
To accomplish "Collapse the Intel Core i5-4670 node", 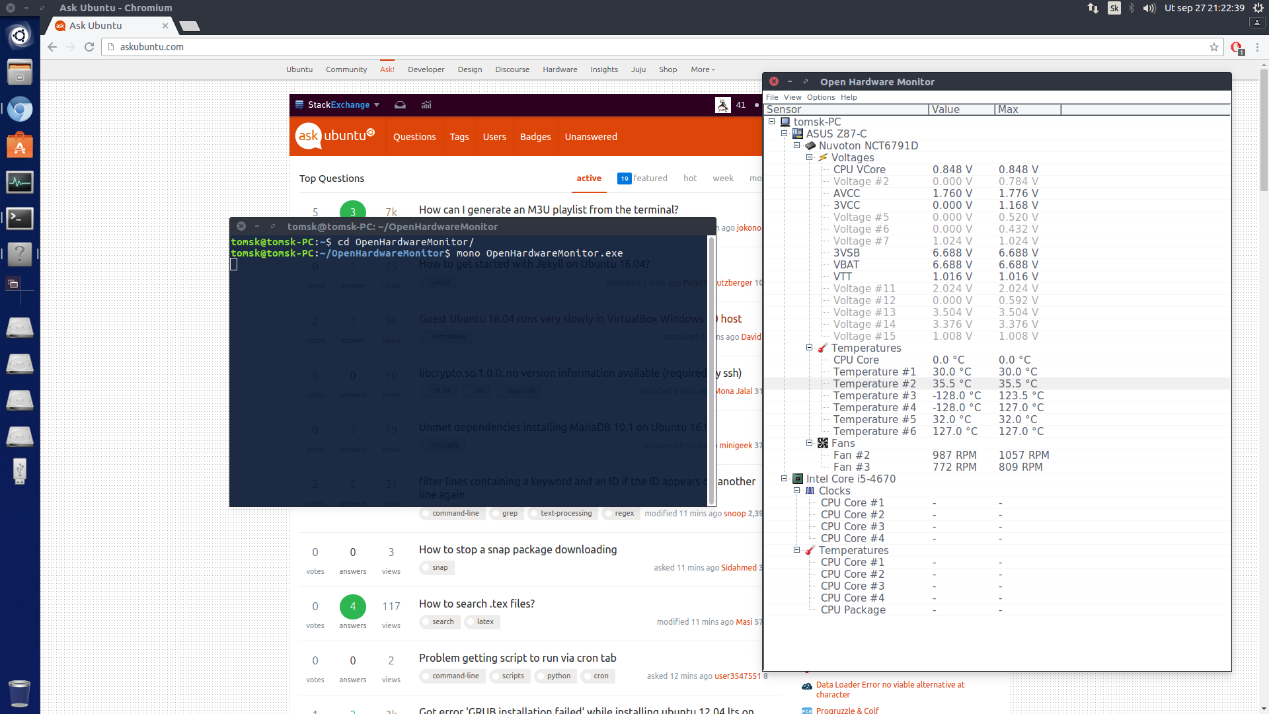I will [784, 479].
